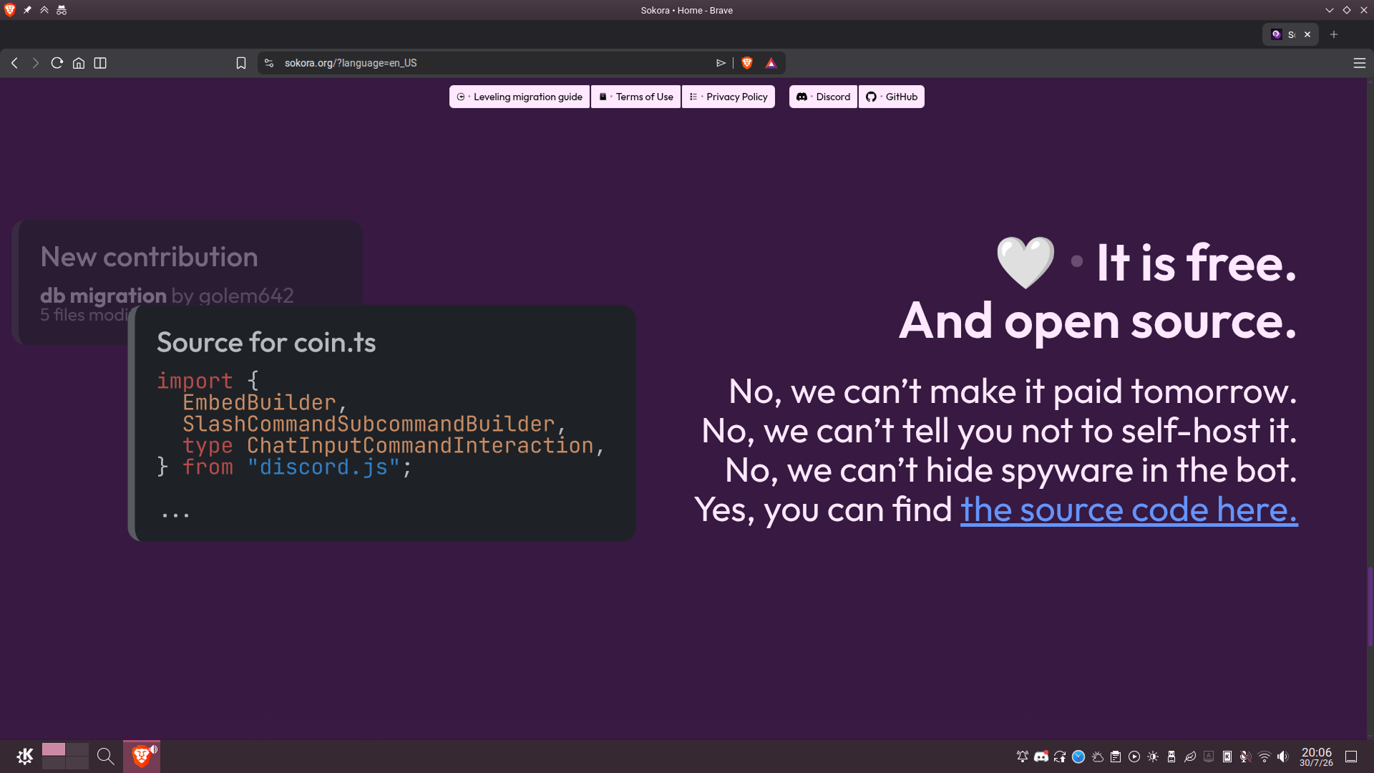Open the taskbar search magnifier
This screenshot has width=1374, height=773.
(x=105, y=756)
